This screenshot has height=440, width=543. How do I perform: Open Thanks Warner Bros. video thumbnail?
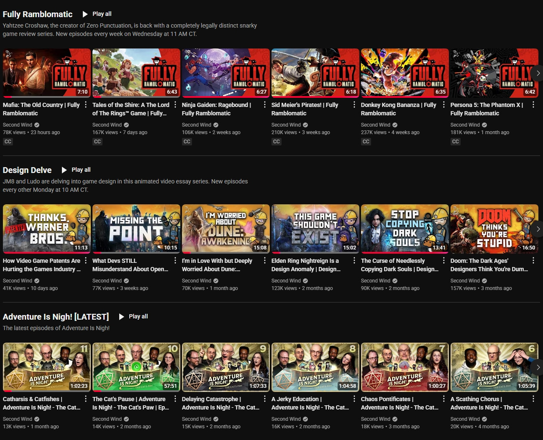pos(47,229)
